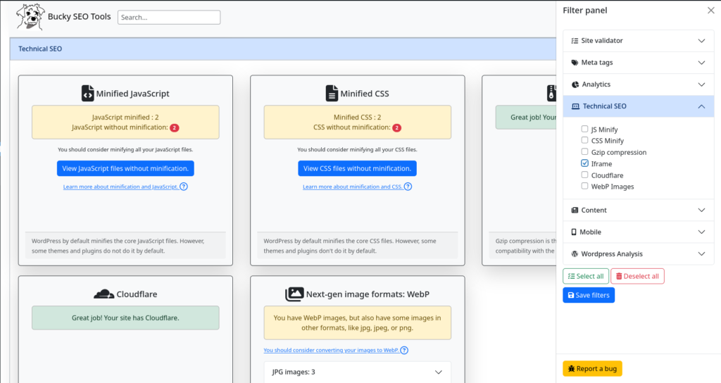Expand the Site validator section chevron
The width and height of the screenshot is (721, 383).
coord(701,41)
